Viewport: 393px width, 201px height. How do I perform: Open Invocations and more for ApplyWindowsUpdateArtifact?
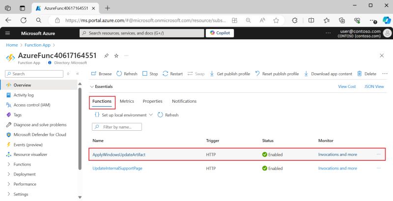click(x=337, y=155)
